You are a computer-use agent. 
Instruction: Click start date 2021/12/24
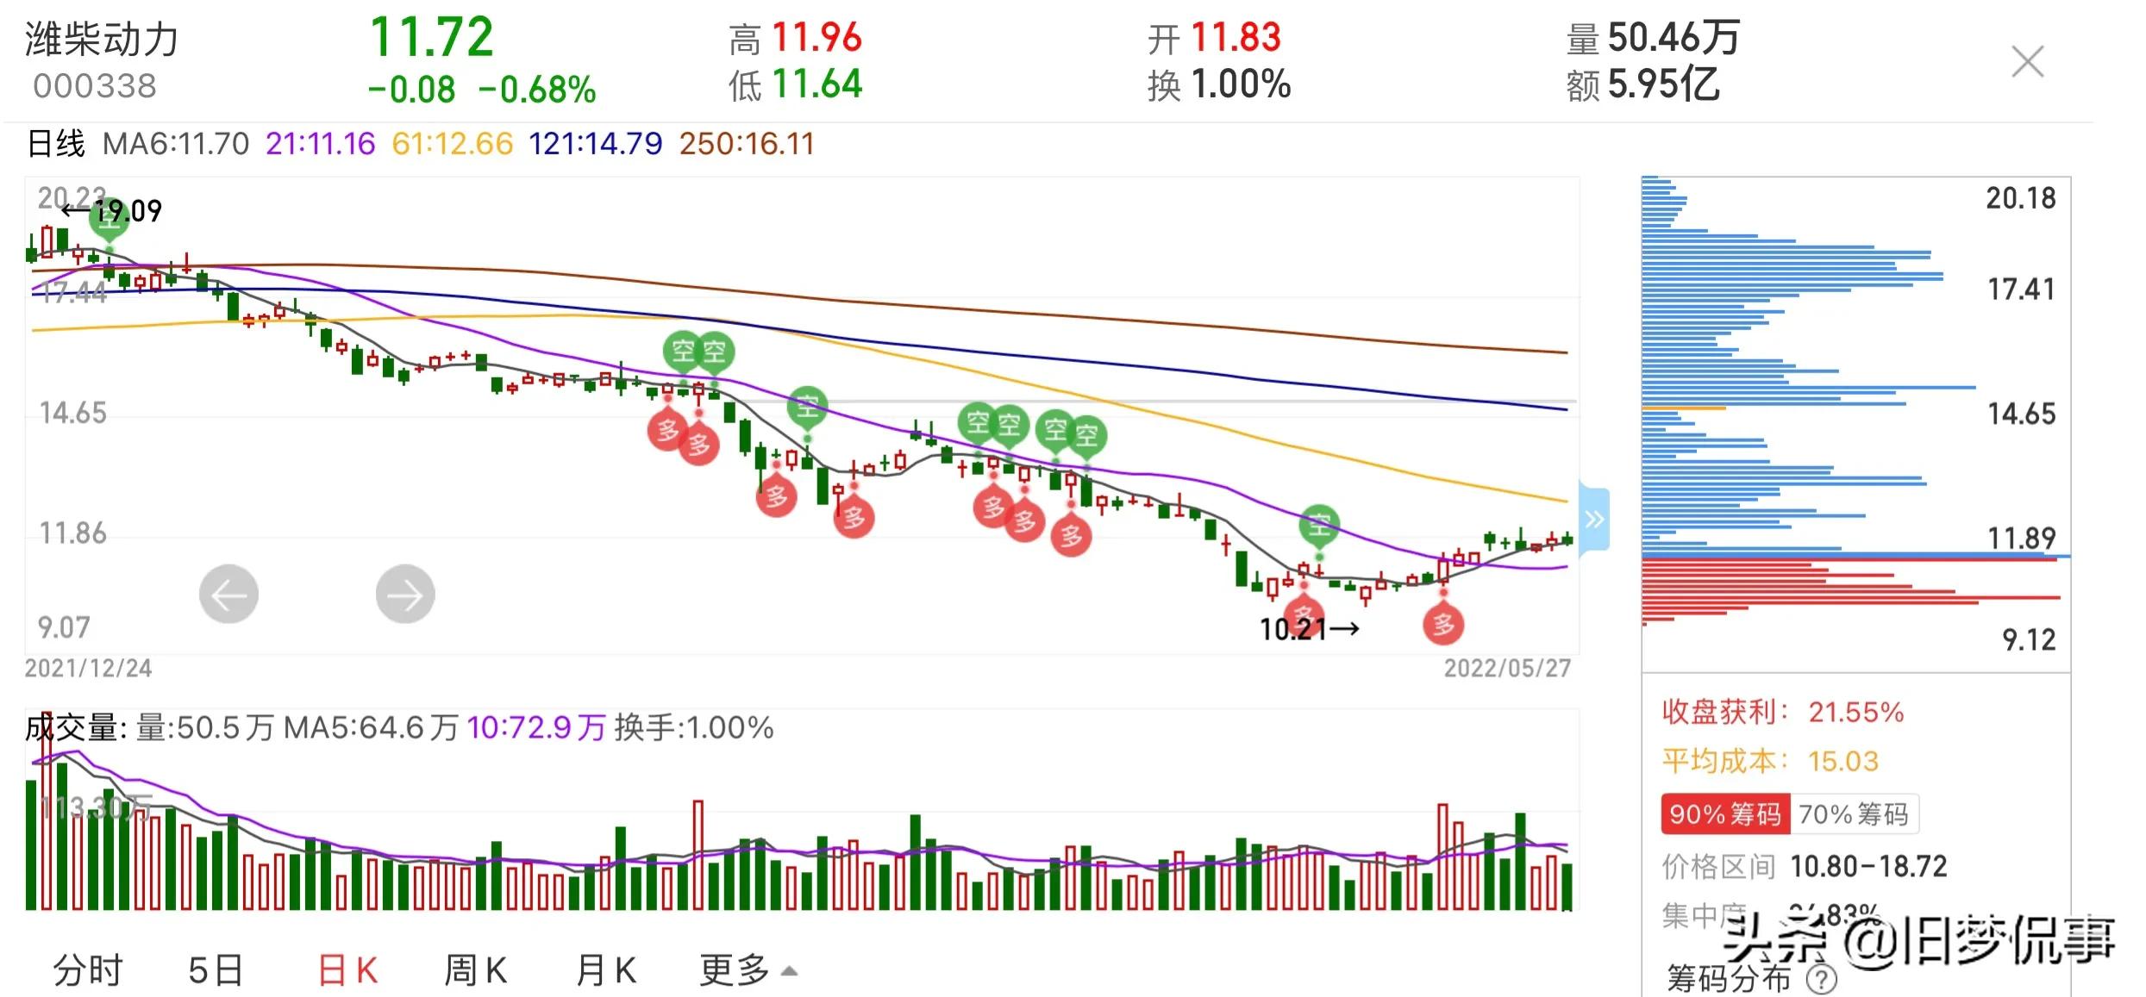pyautogui.click(x=88, y=669)
